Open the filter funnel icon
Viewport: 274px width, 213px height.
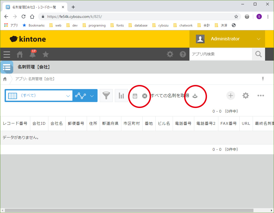pos(106,96)
